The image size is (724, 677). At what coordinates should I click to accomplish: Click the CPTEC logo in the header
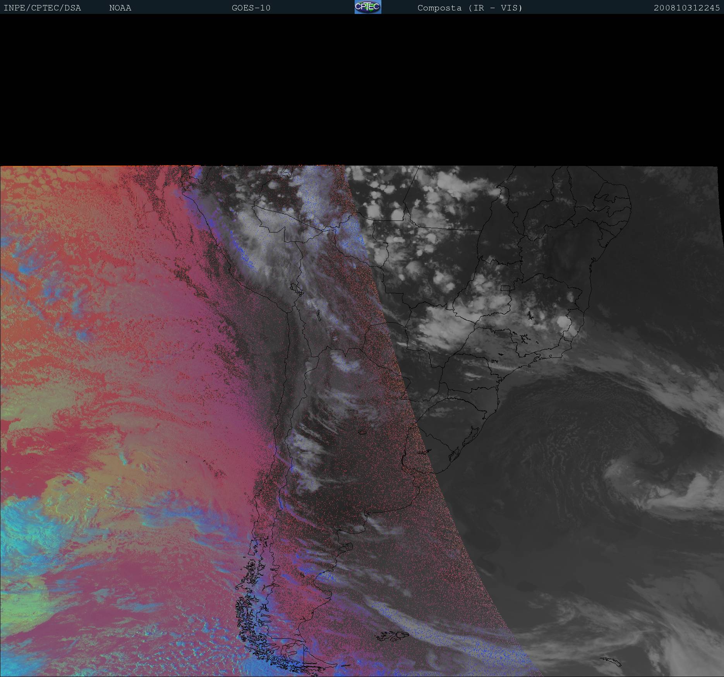pyautogui.click(x=367, y=7)
